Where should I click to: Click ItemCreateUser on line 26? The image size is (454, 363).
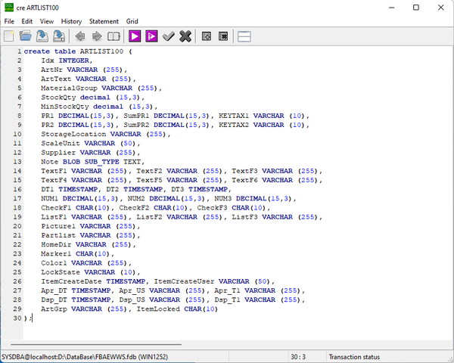[184, 281]
